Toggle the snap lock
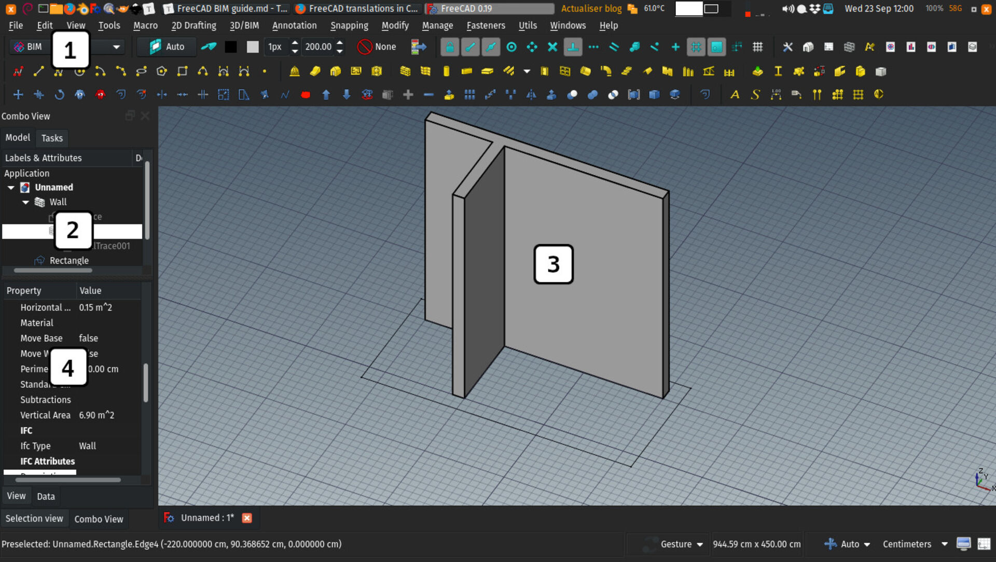 (x=450, y=47)
